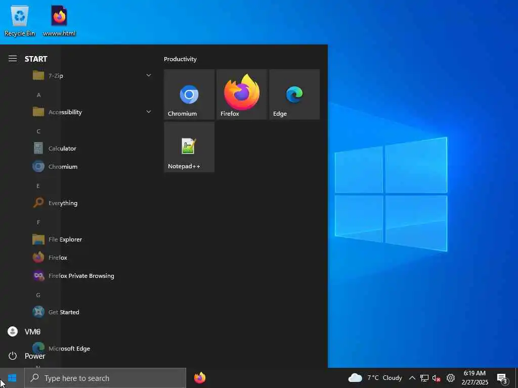Jump via the letter F header
This screenshot has width=518, height=388.
coord(38,222)
